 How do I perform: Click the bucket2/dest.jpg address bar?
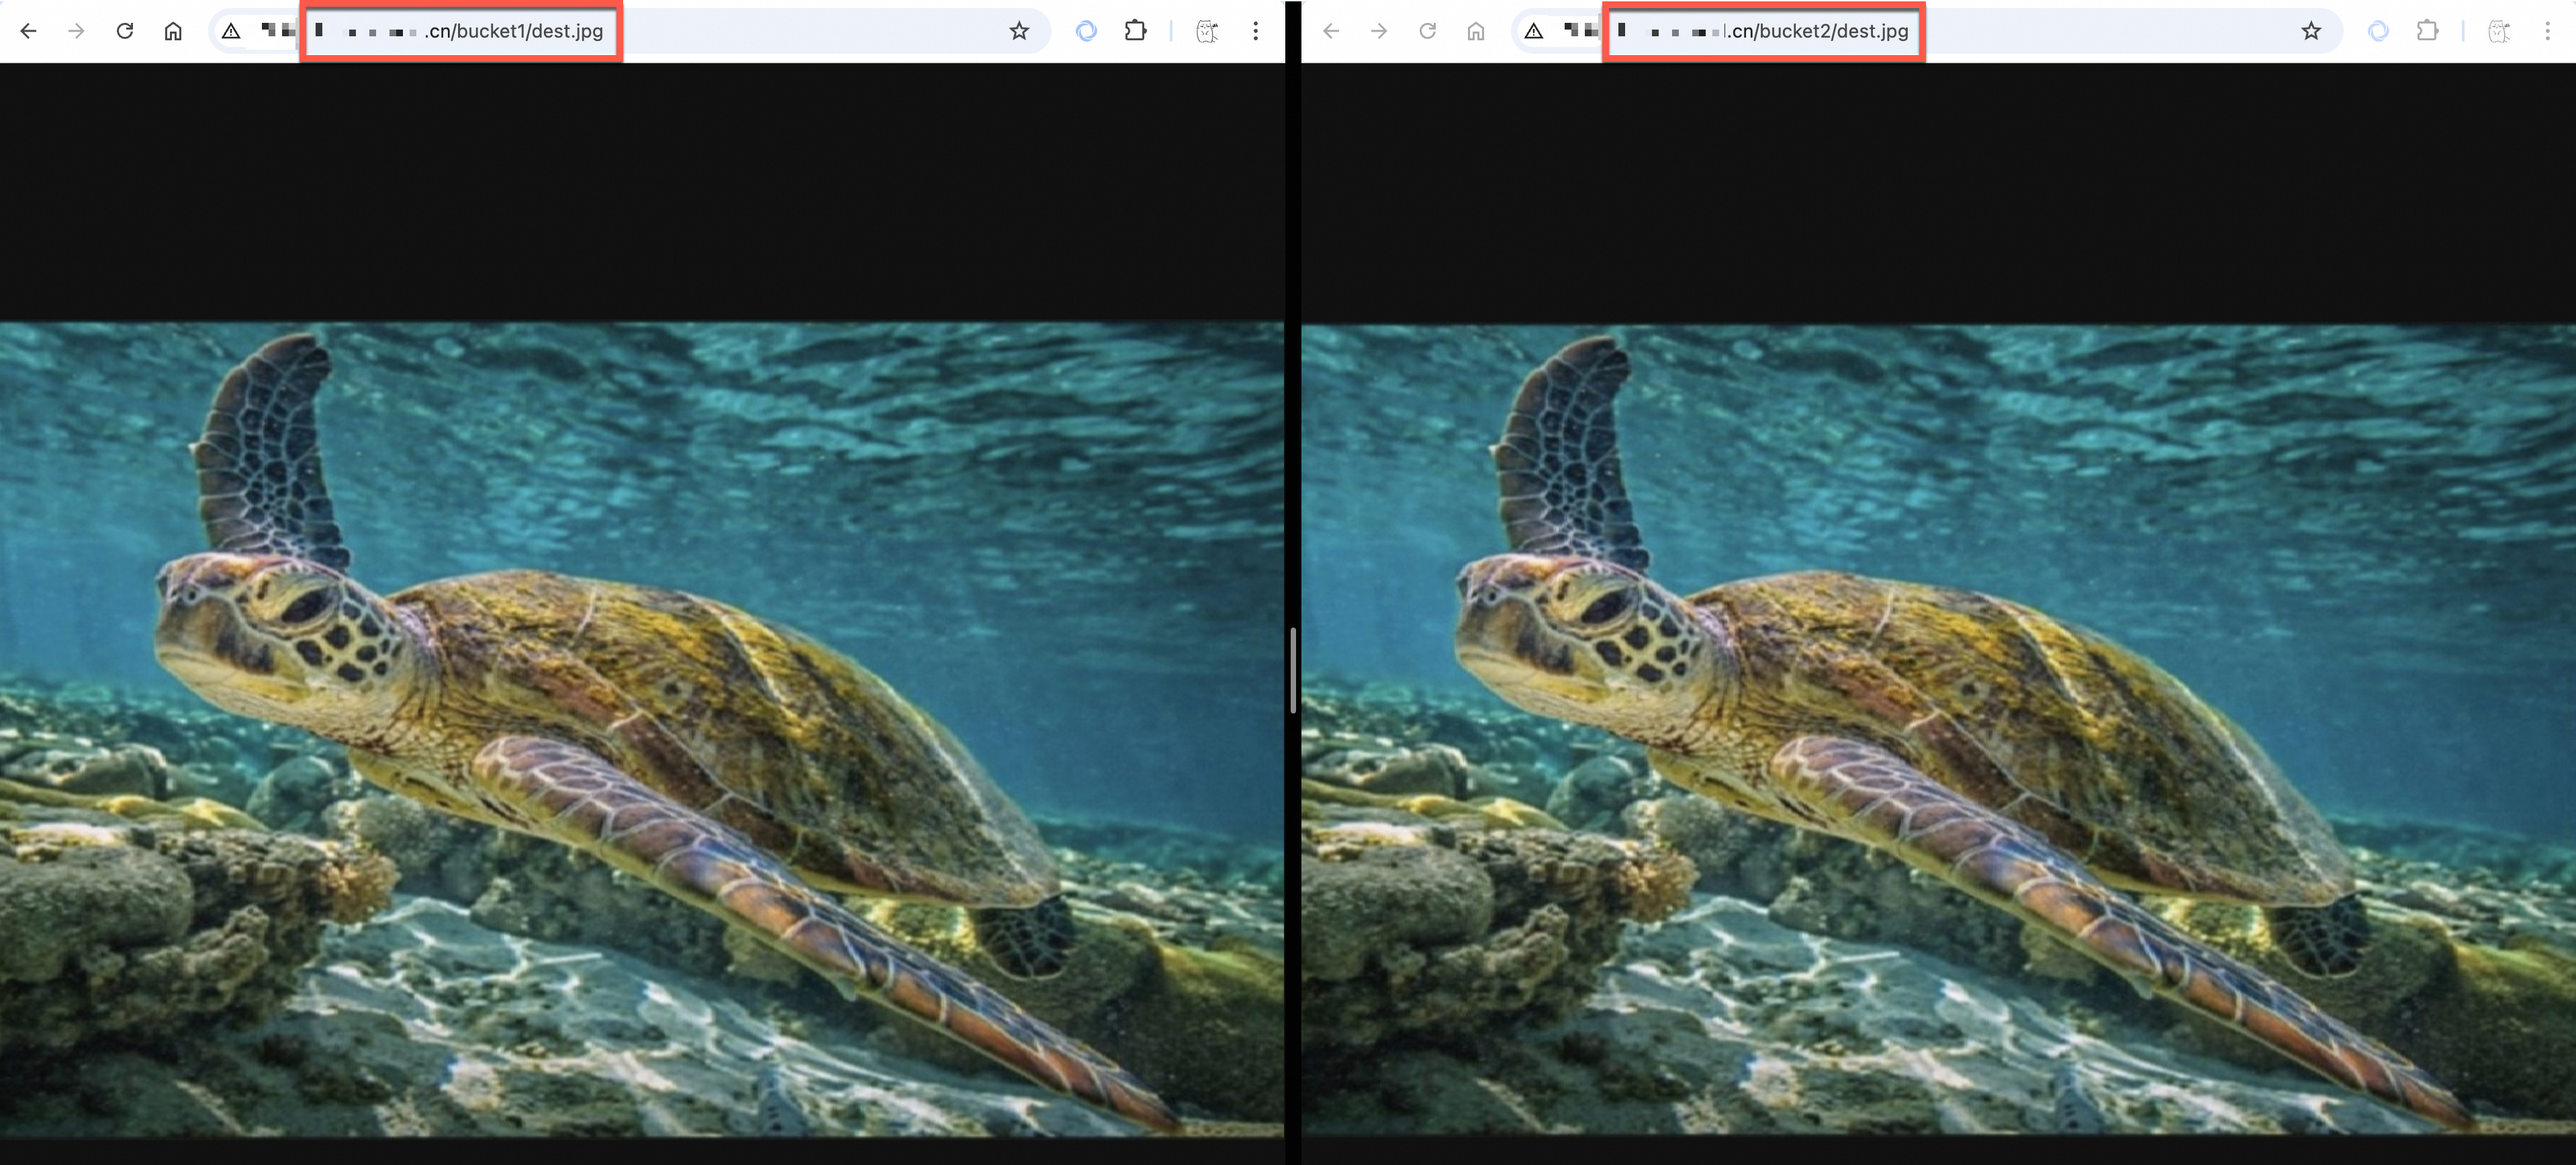1819,31
